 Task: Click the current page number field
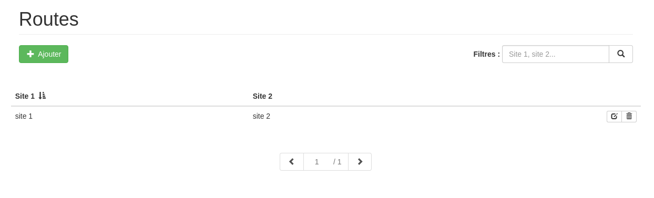pos(316,162)
